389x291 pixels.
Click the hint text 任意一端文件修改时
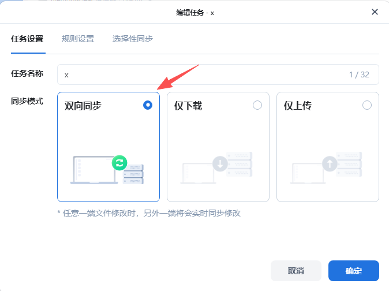pyautogui.click(x=148, y=213)
